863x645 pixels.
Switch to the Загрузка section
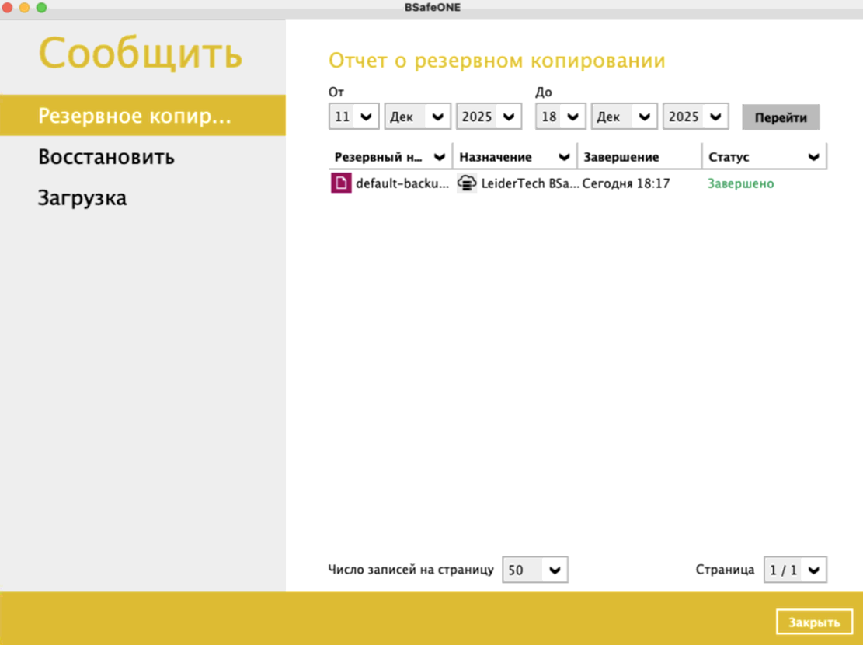click(82, 198)
